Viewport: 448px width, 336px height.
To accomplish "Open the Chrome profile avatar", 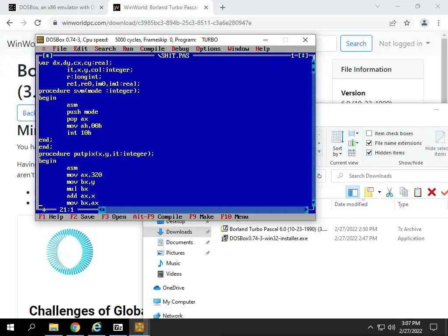I will point(424,23).
